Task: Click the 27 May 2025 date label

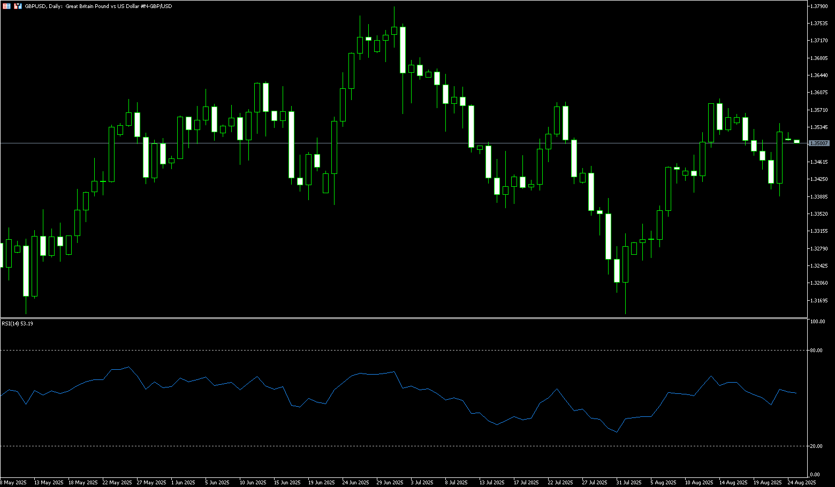Action: [151, 483]
